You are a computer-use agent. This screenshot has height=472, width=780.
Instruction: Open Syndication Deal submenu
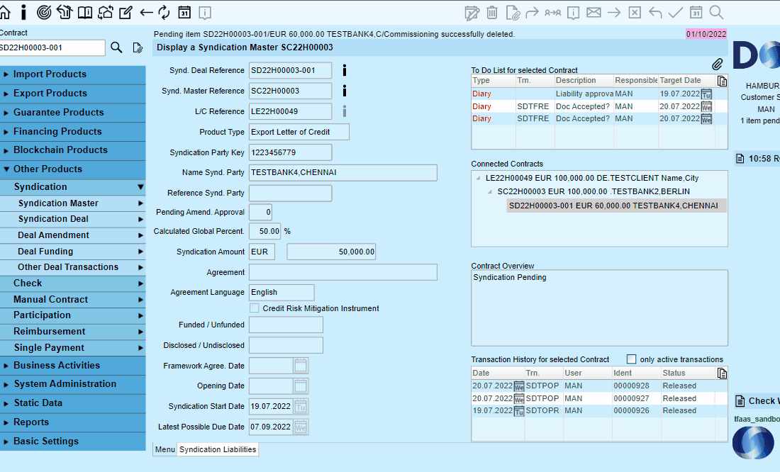pyautogui.click(x=72, y=219)
